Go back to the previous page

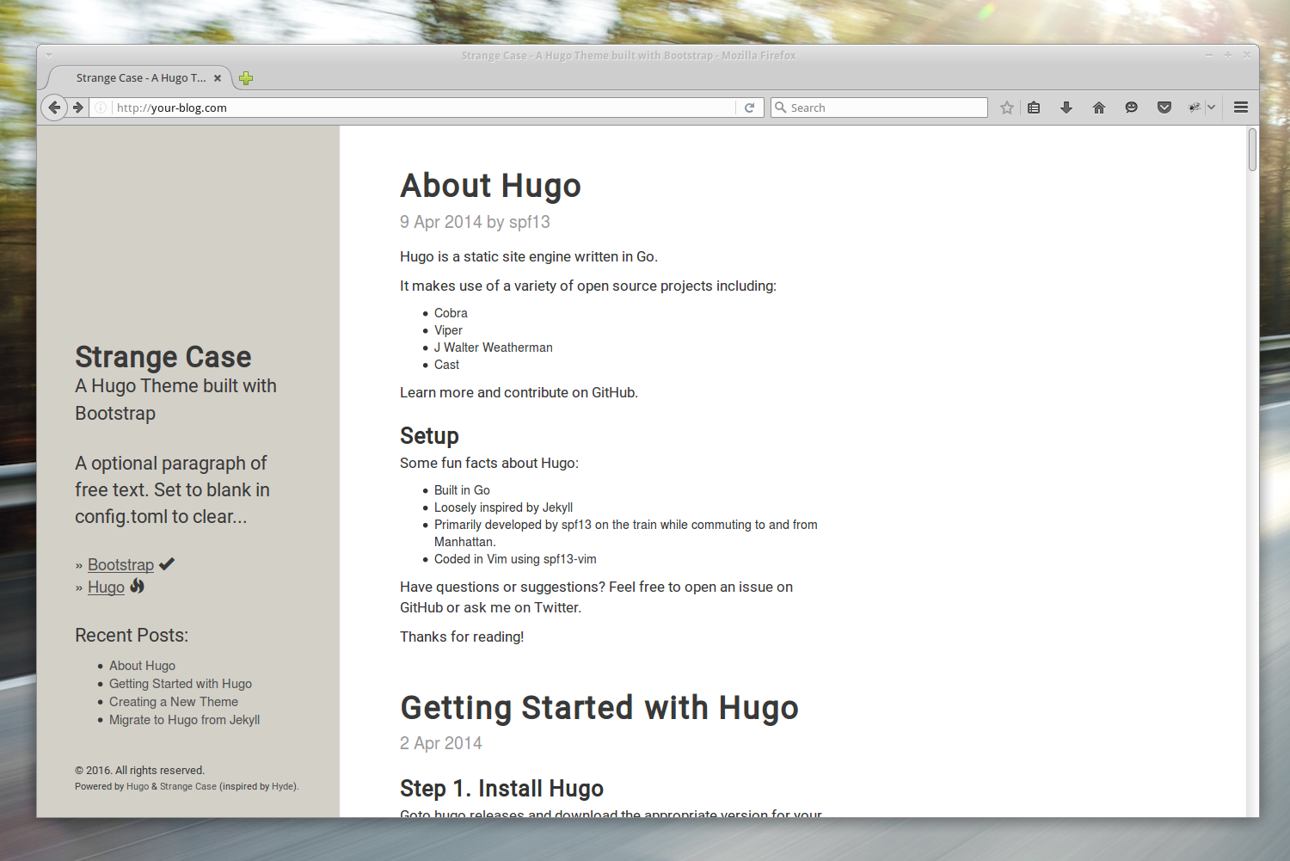point(54,108)
